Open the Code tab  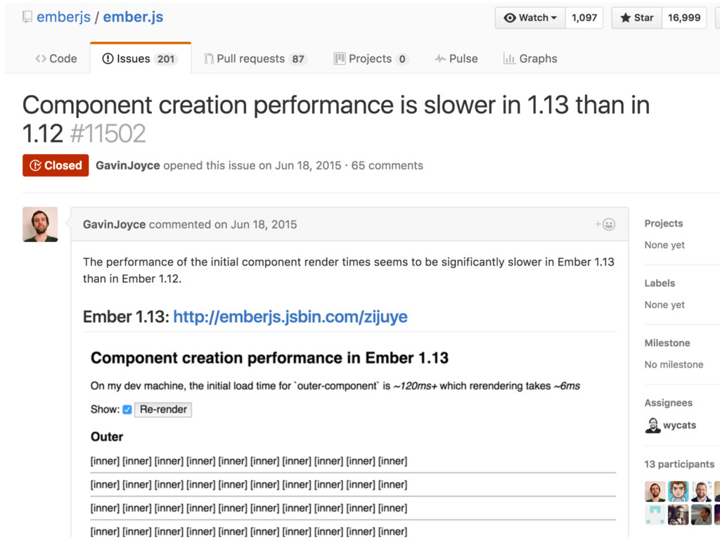point(56,59)
